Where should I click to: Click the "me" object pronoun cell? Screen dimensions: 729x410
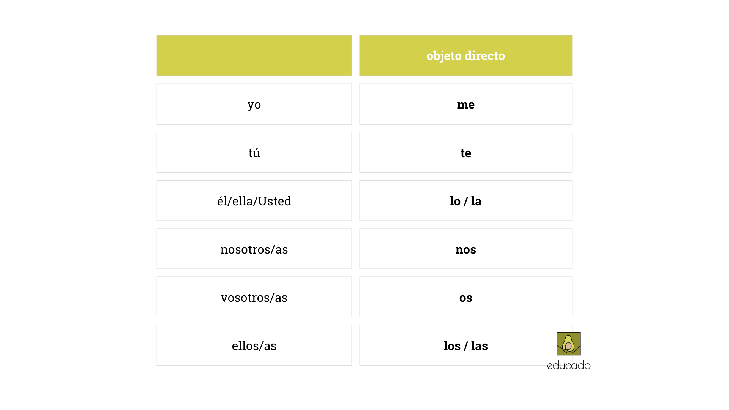465,104
